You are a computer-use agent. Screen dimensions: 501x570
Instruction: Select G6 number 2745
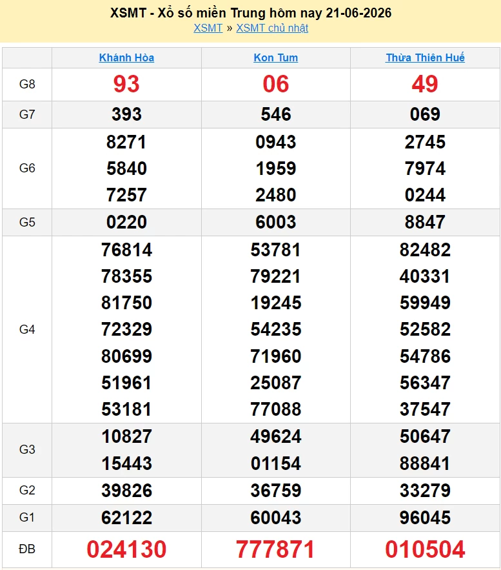425,142
